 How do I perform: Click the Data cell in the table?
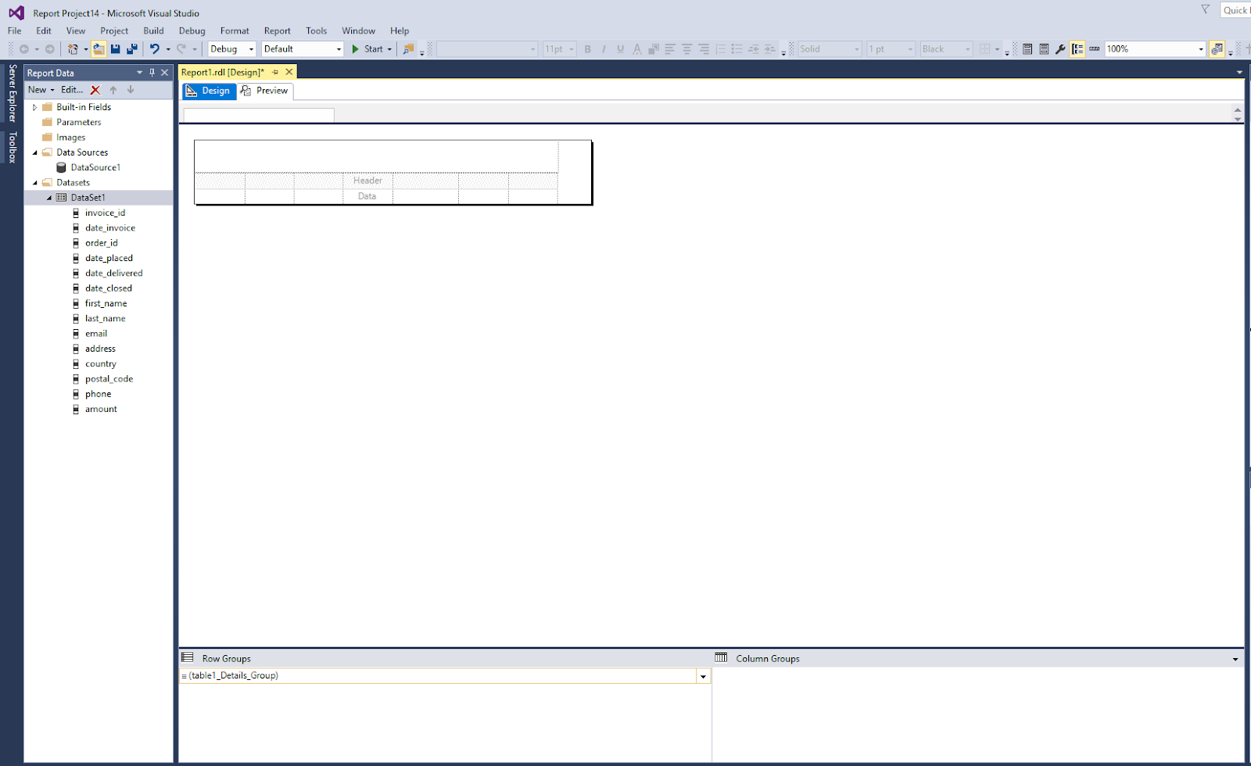(x=367, y=196)
